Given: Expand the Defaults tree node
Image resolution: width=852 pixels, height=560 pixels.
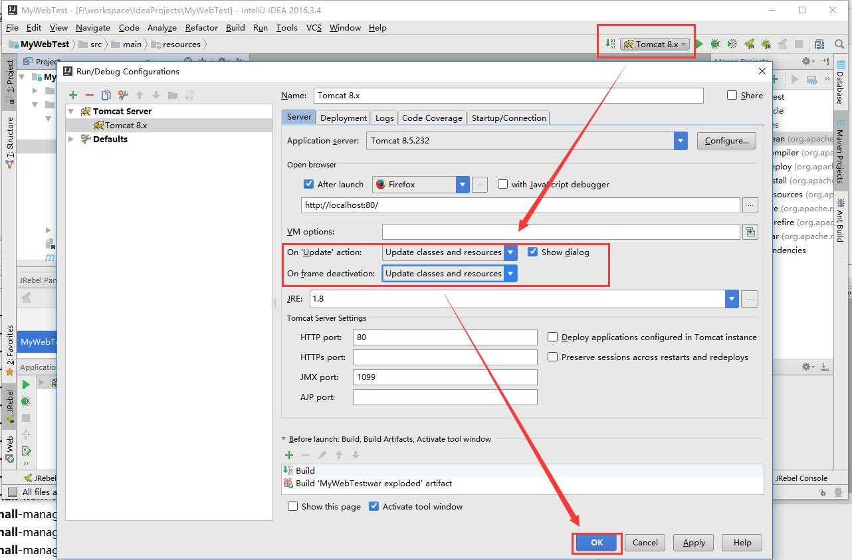Looking at the screenshot, I should click(x=71, y=139).
